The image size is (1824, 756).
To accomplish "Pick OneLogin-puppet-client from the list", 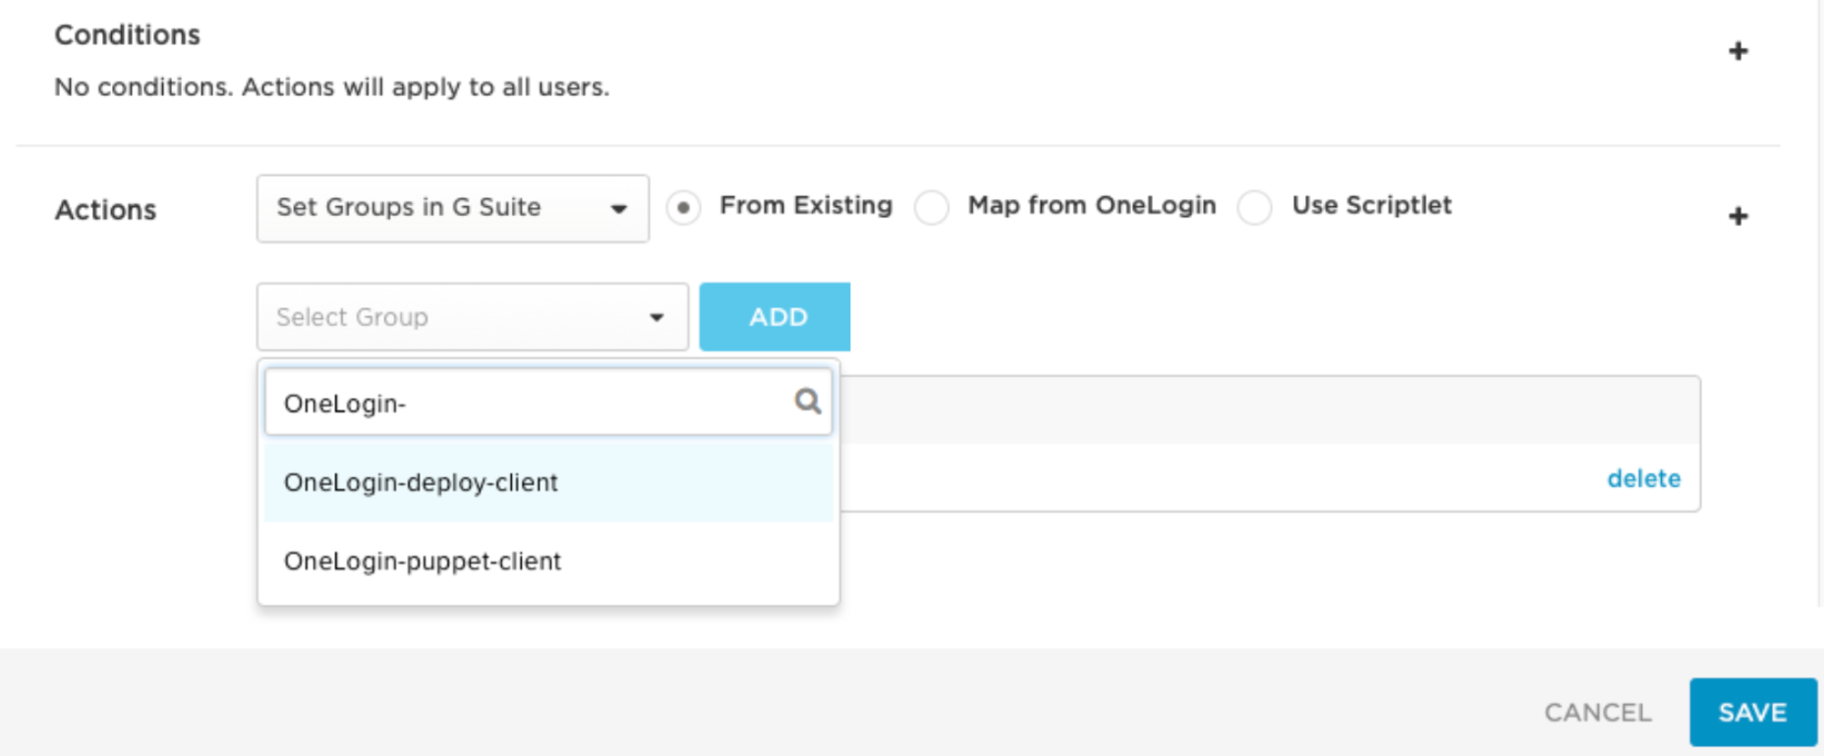I will (x=548, y=561).
